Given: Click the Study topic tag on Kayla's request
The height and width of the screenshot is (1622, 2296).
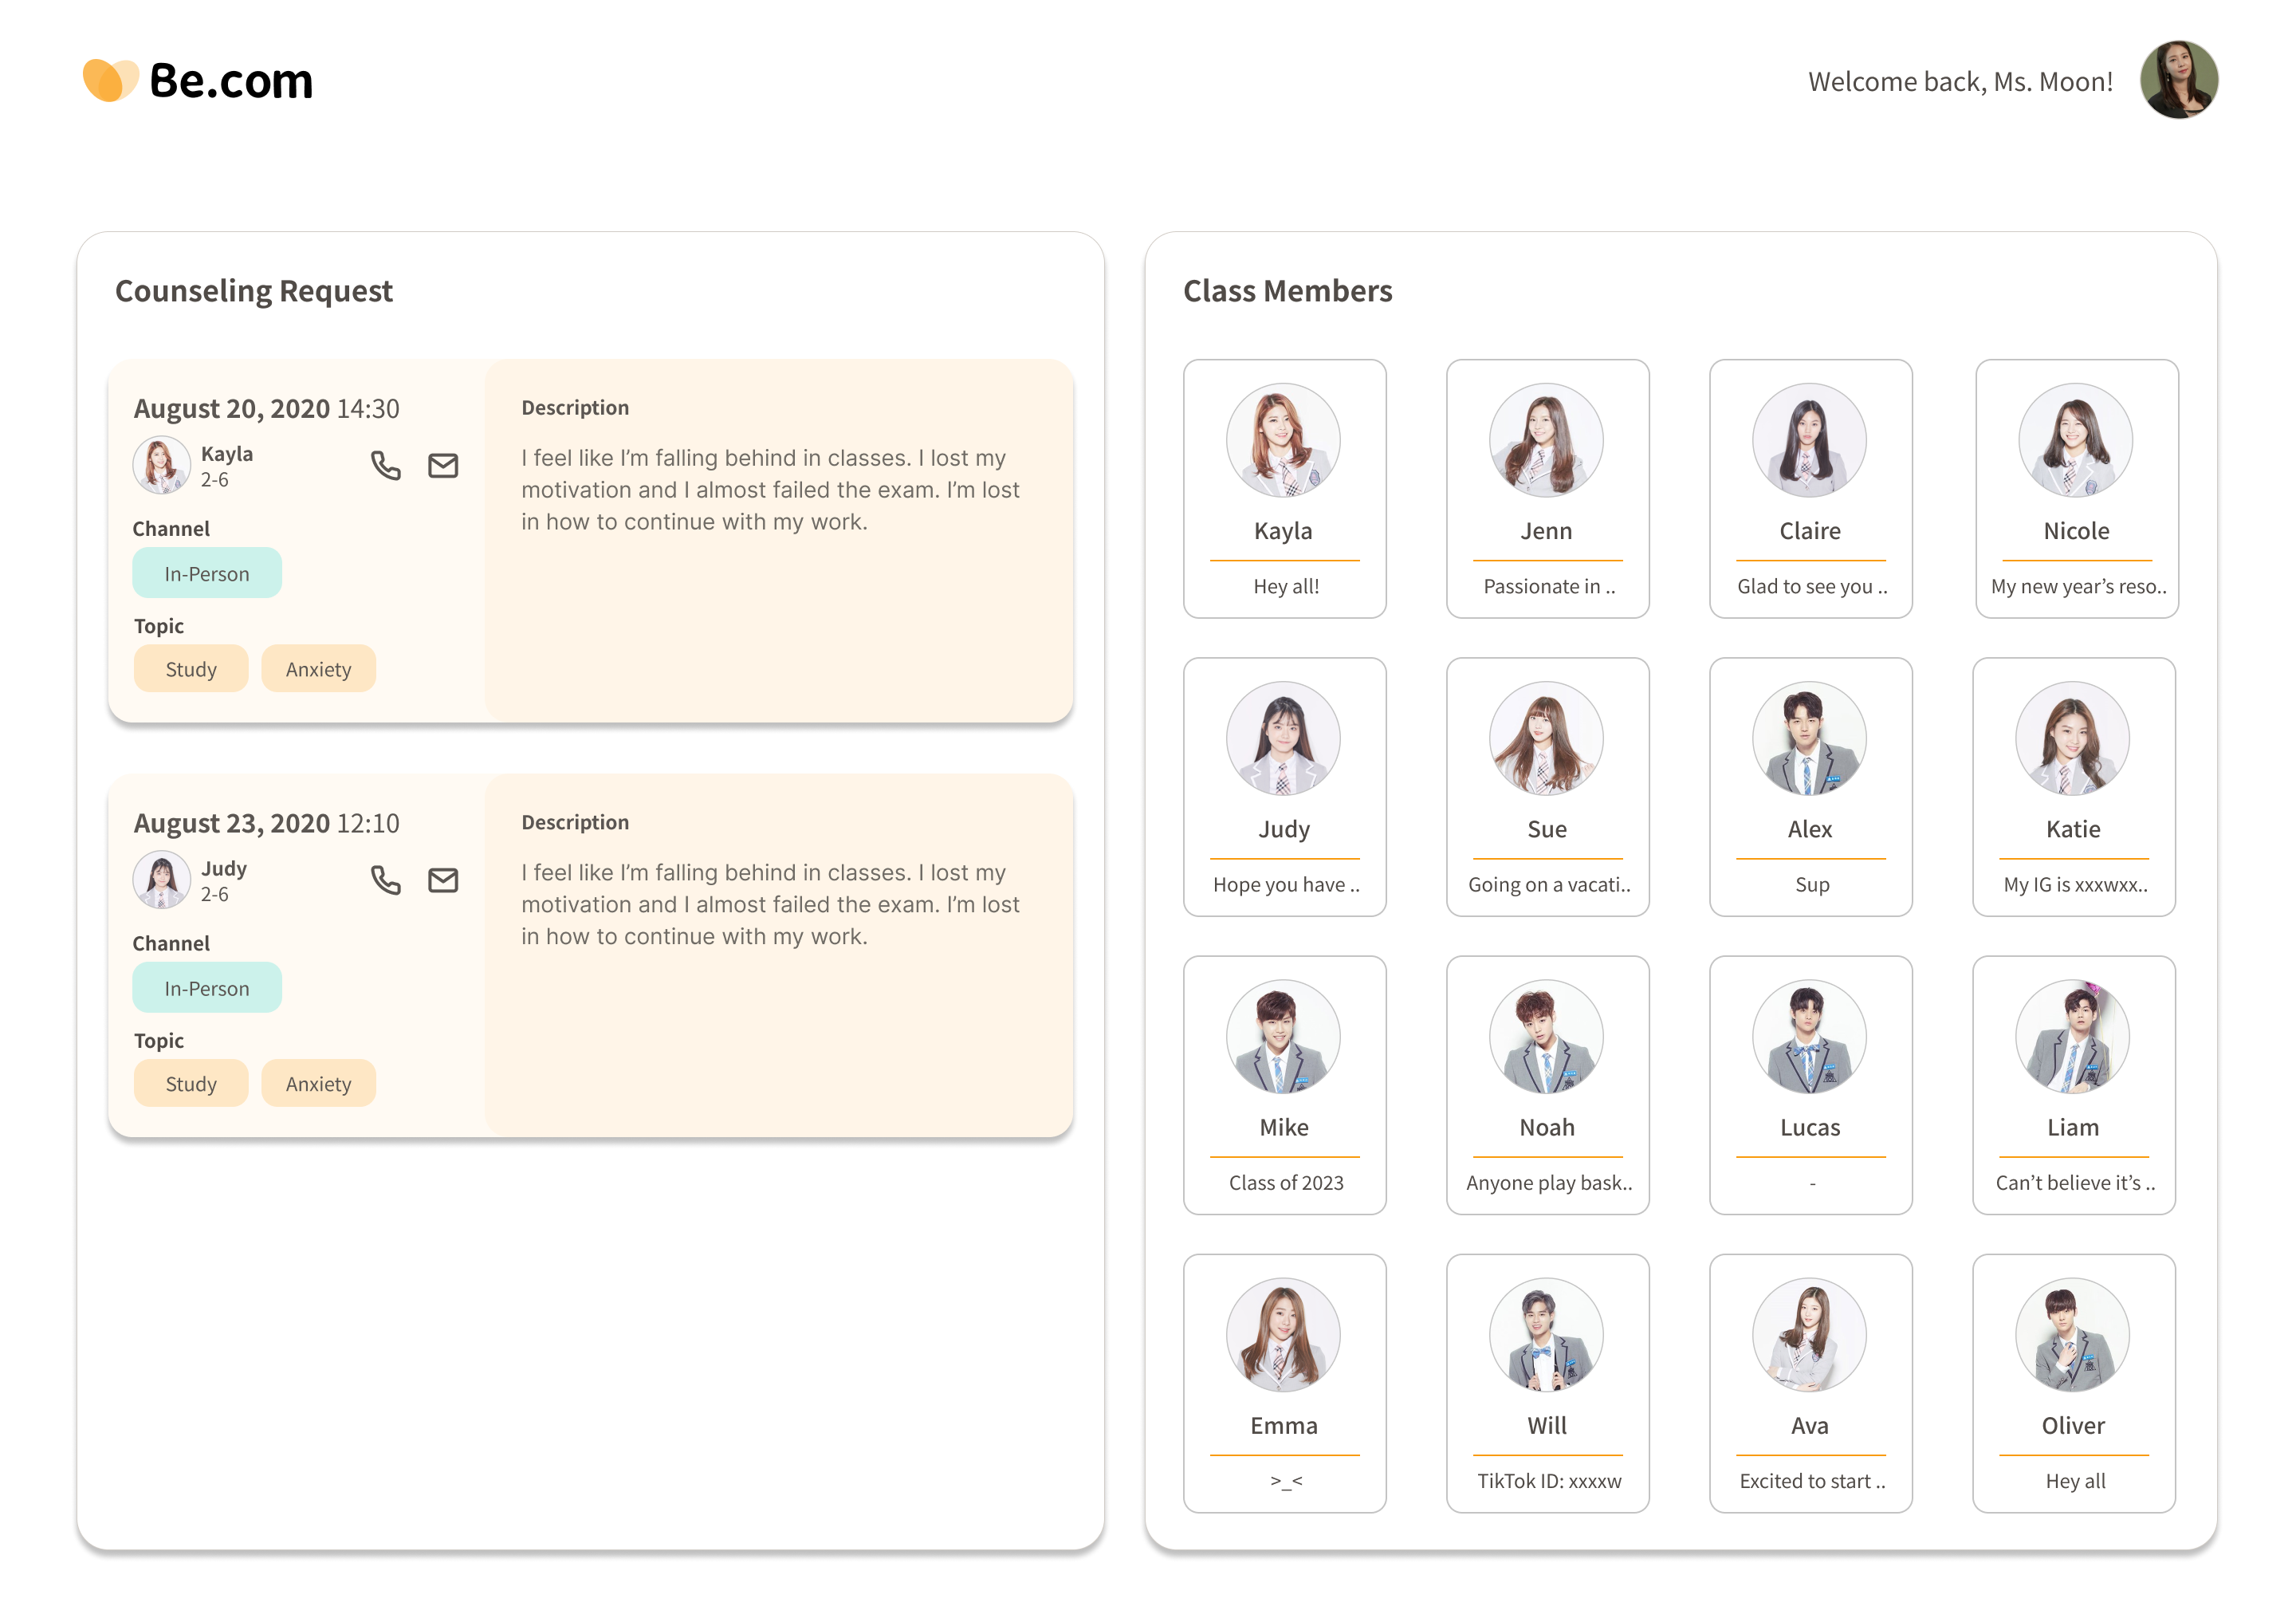Looking at the screenshot, I should (x=191, y=669).
